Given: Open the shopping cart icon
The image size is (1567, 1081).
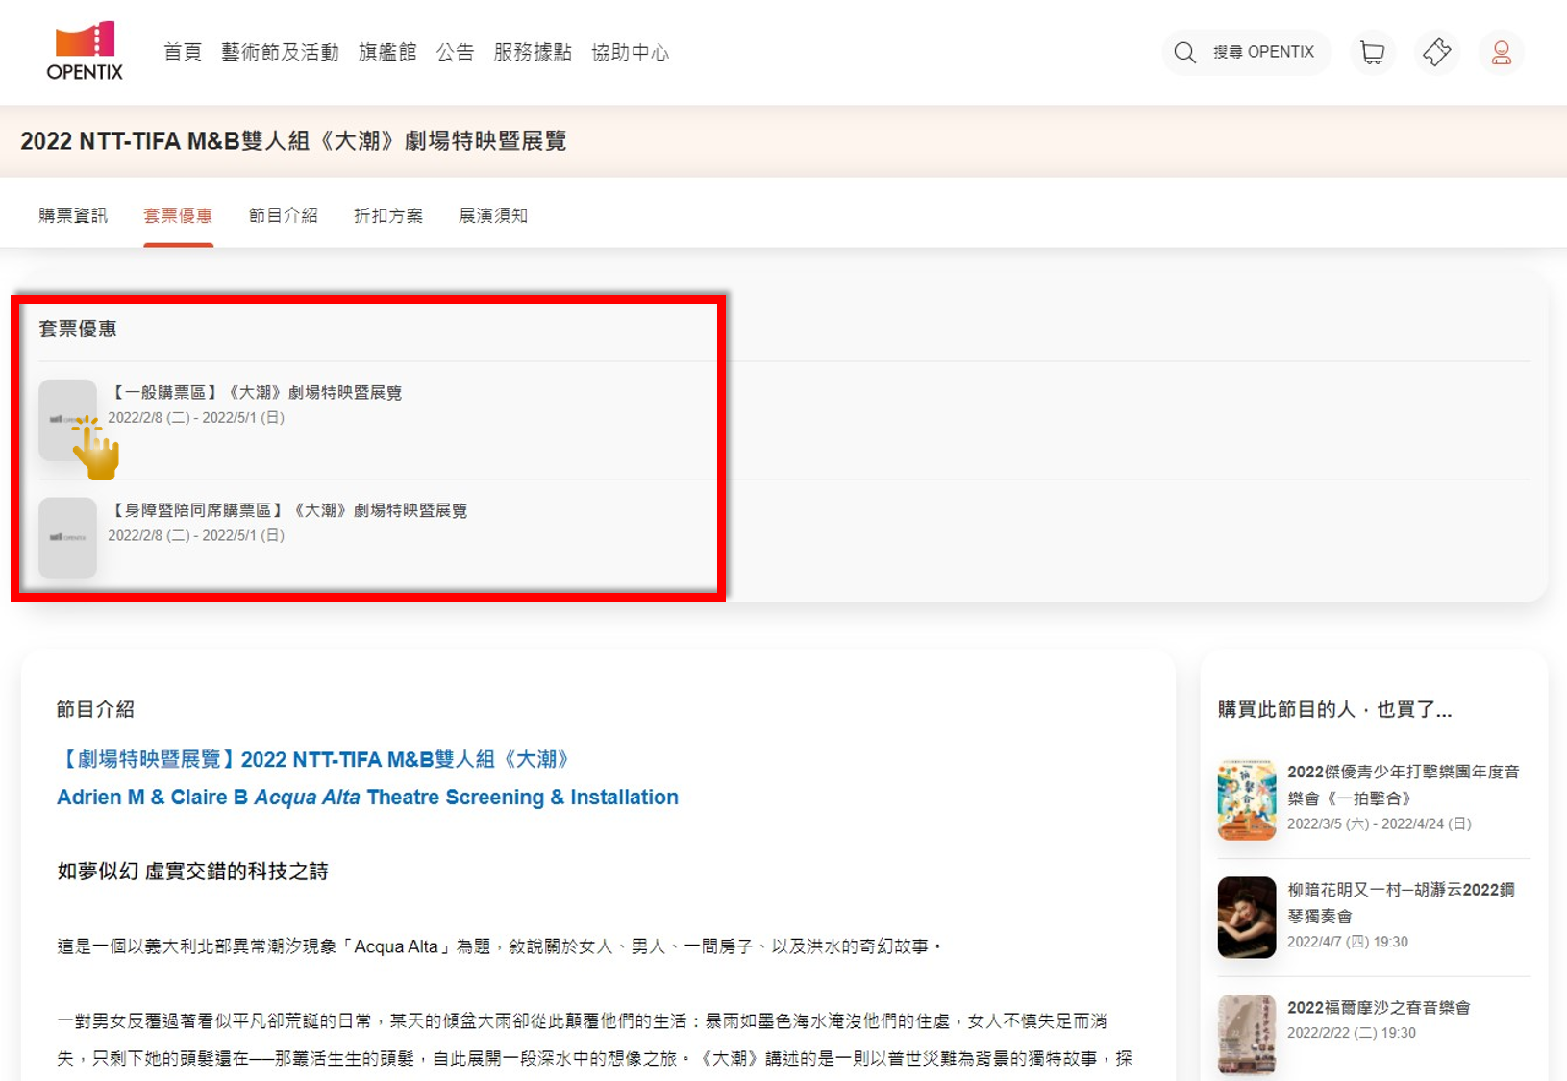Looking at the screenshot, I should click(1373, 52).
